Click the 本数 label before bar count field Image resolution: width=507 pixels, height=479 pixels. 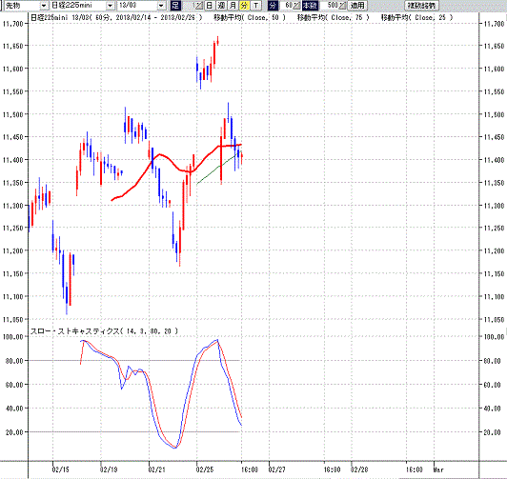coord(310,5)
